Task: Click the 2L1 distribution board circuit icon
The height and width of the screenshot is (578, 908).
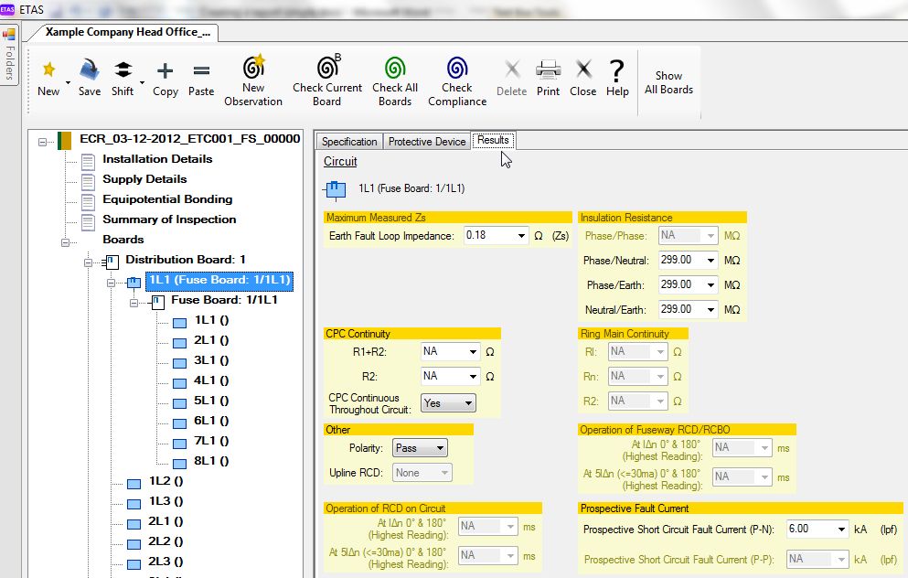Action: tap(134, 524)
